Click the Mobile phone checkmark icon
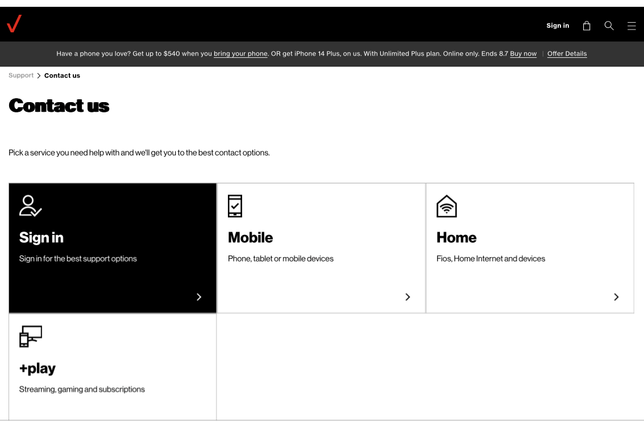Screen dimensions: 644x421 [235, 206]
